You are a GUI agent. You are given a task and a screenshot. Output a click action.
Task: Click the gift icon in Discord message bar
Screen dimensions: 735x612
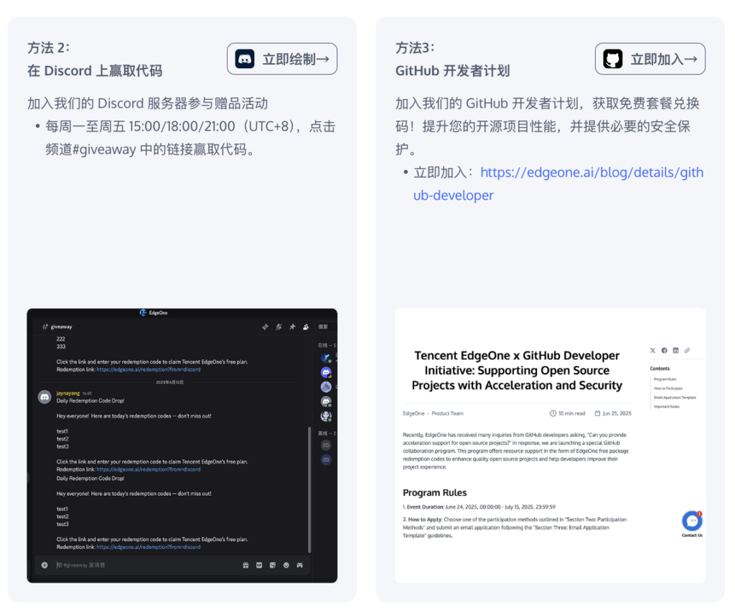click(x=245, y=565)
